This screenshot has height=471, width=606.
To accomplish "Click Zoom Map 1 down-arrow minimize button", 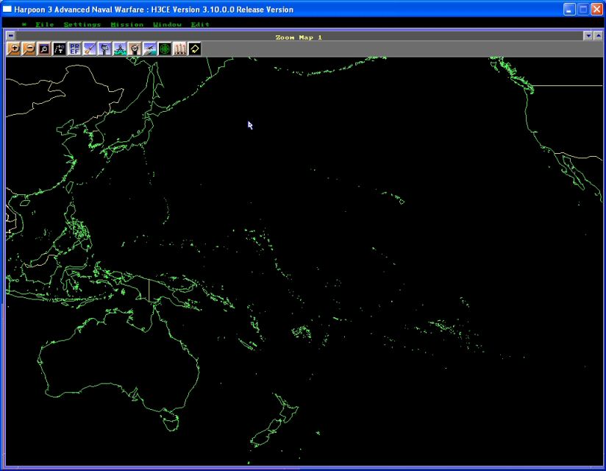I will (588, 36).
